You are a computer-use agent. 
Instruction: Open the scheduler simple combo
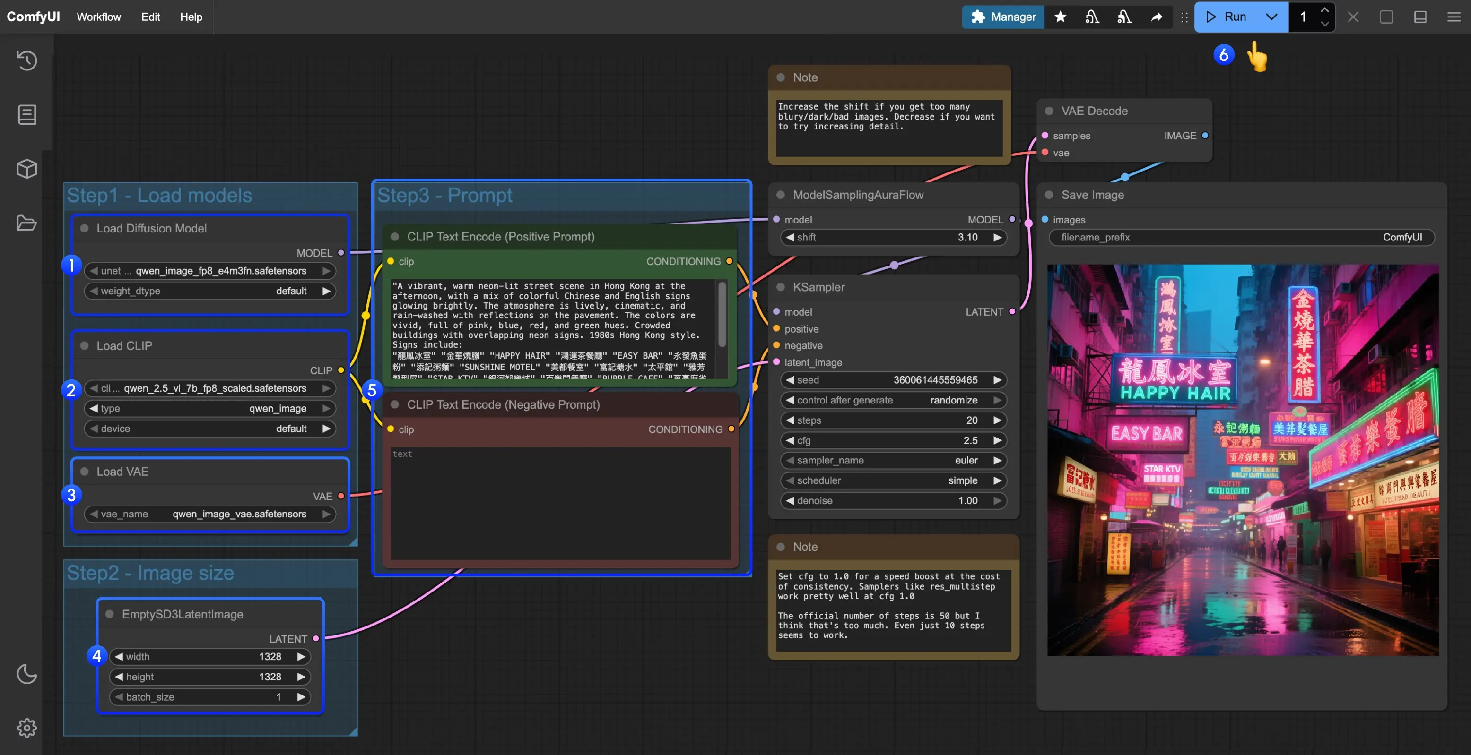point(893,480)
